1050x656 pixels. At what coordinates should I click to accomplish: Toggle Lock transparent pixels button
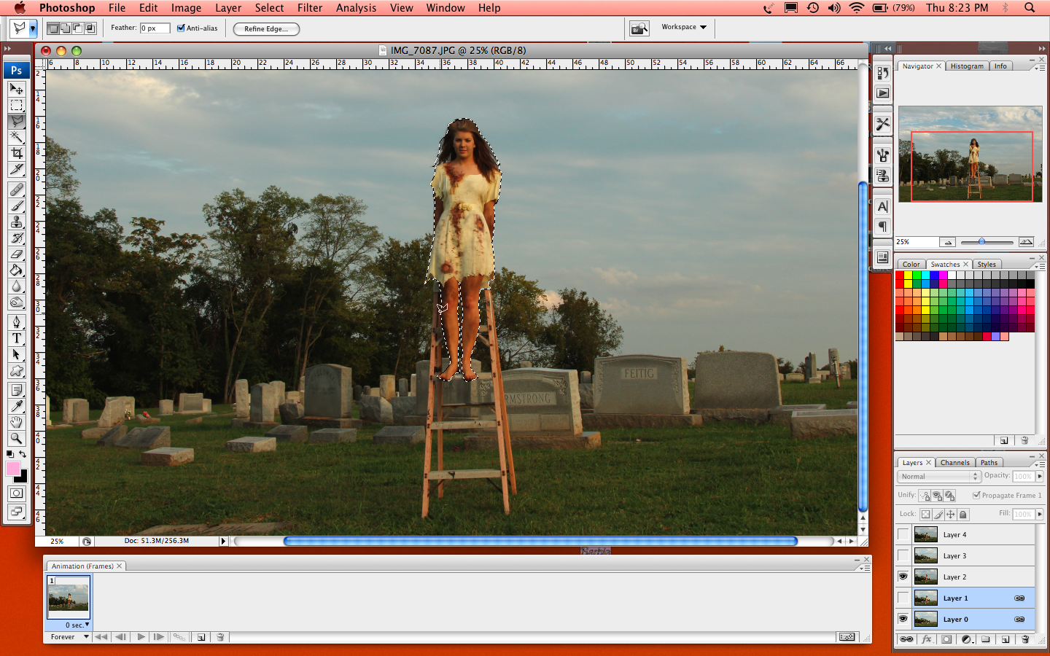tap(926, 514)
